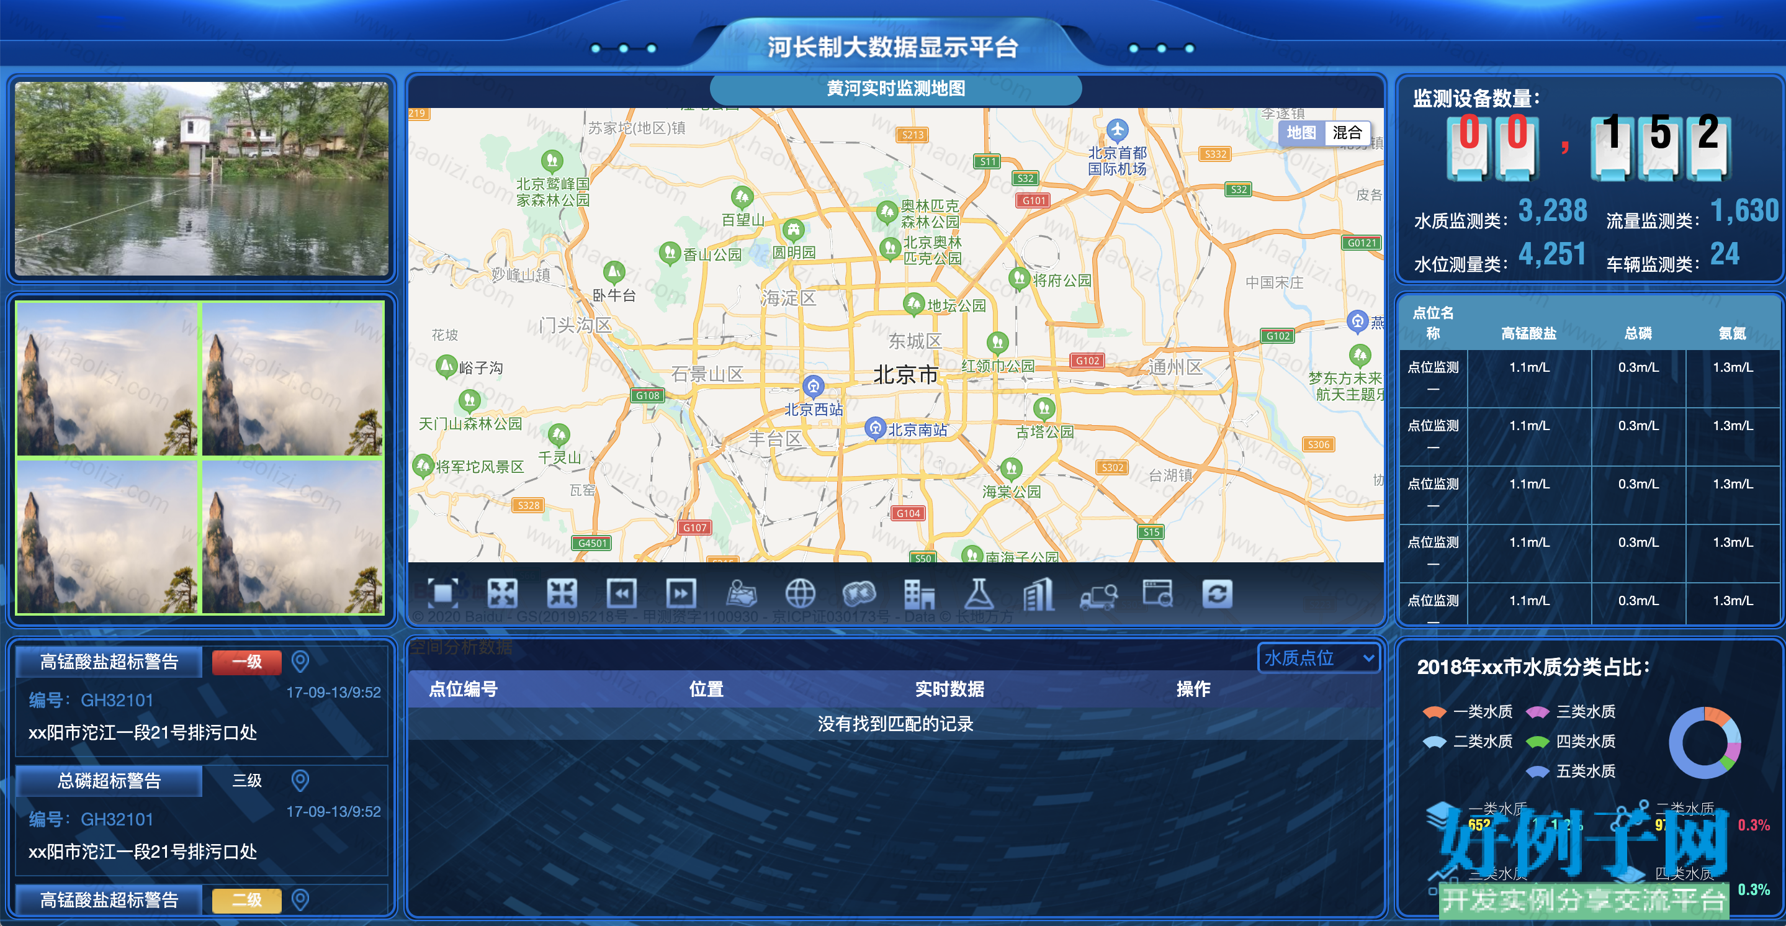The image size is (1786, 926).
Task: Click the 没有找到匹配的记录 message row
Action: (x=895, y=724)
